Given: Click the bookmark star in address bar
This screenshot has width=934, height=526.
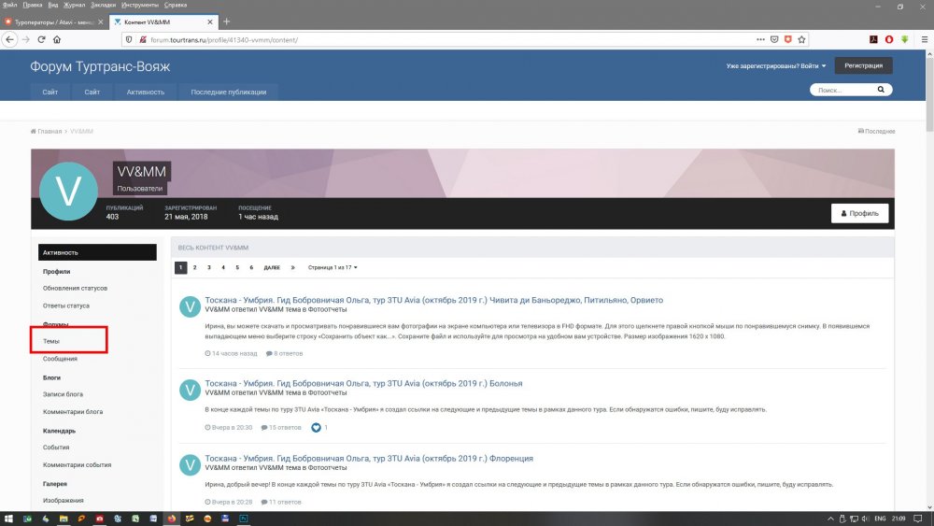Looking at the screenshot, I should pos(802,39).
